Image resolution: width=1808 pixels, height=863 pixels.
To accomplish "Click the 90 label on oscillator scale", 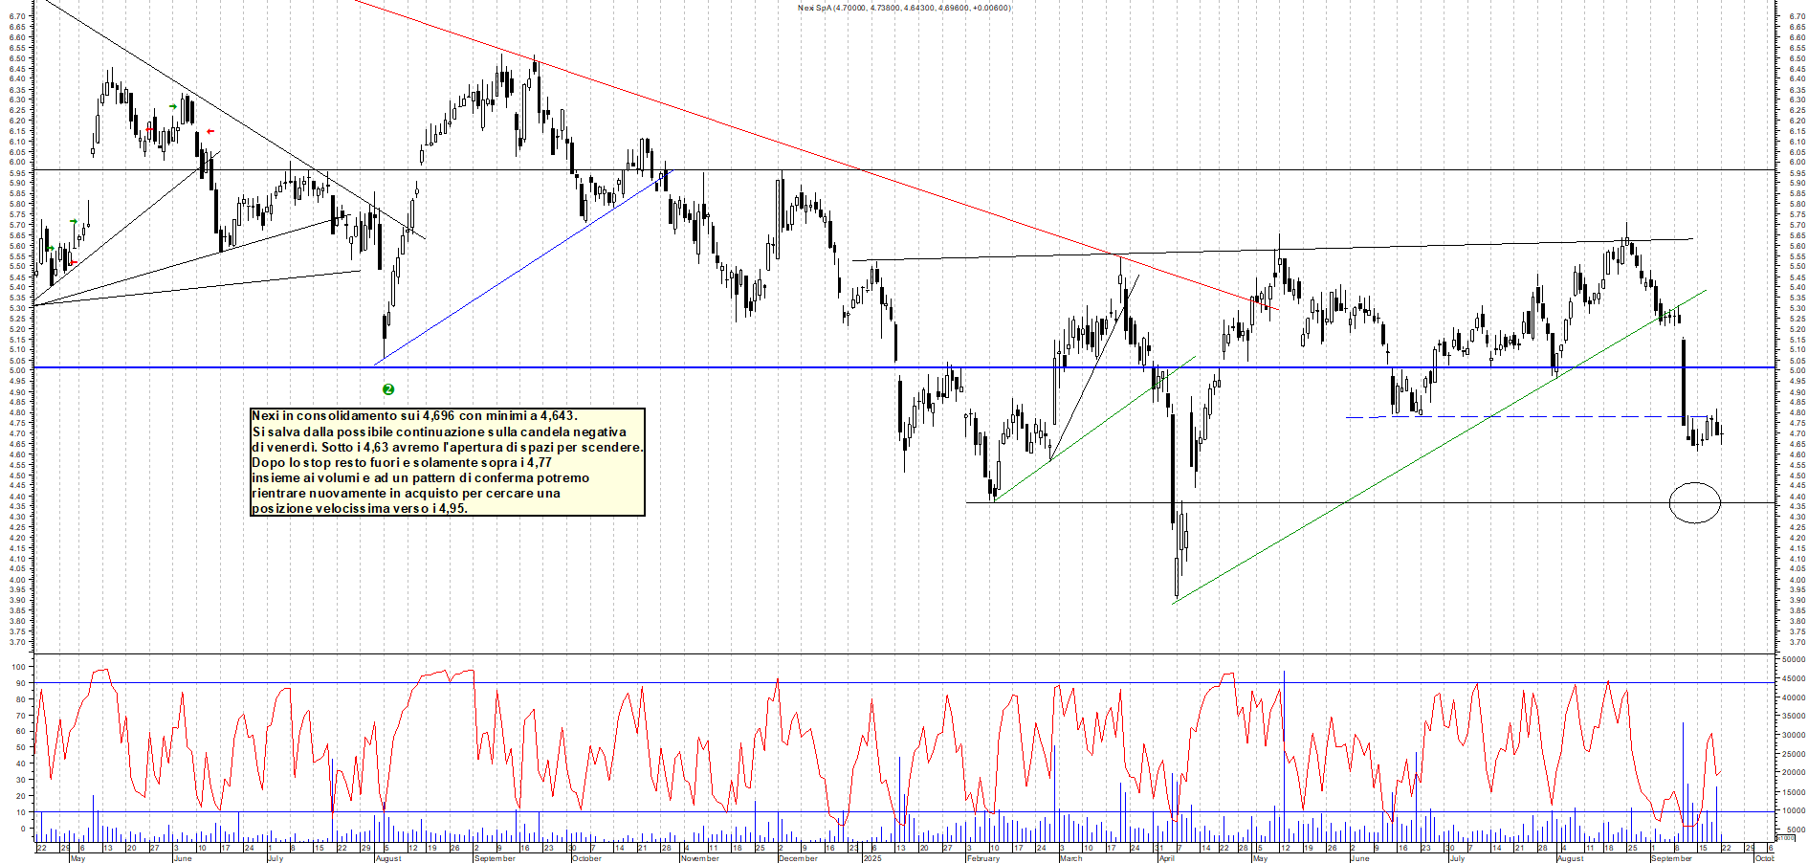I will tap(20, 682).
